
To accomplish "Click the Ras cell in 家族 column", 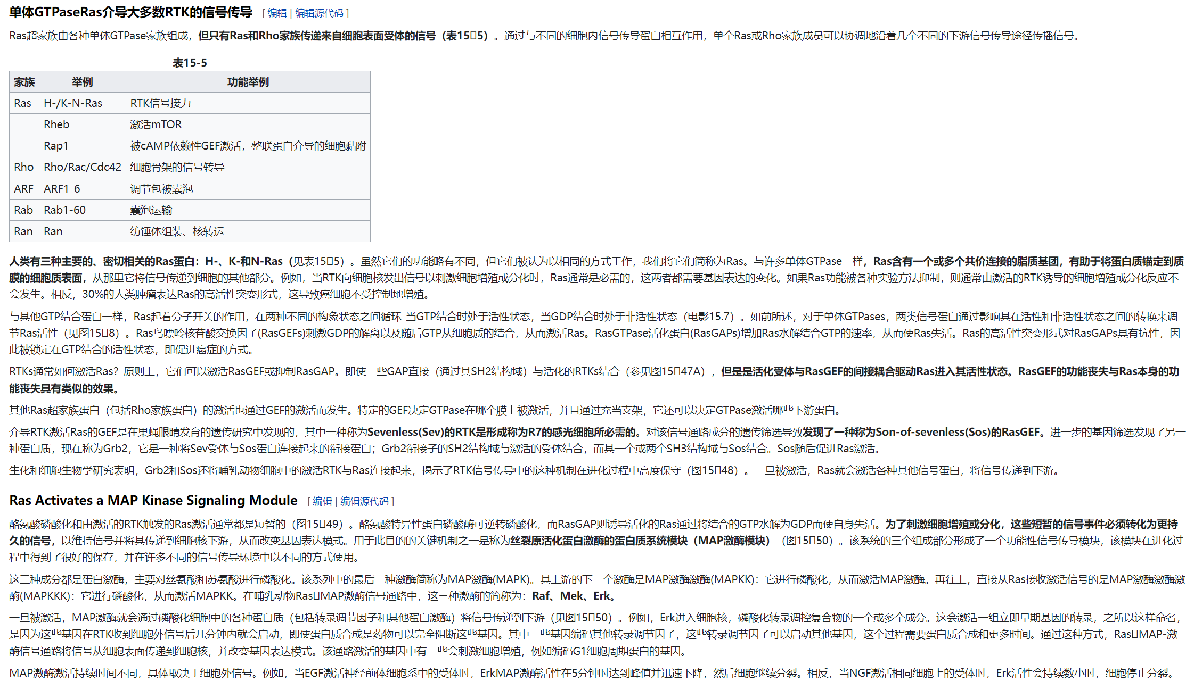I will click(x=24, y=103).
